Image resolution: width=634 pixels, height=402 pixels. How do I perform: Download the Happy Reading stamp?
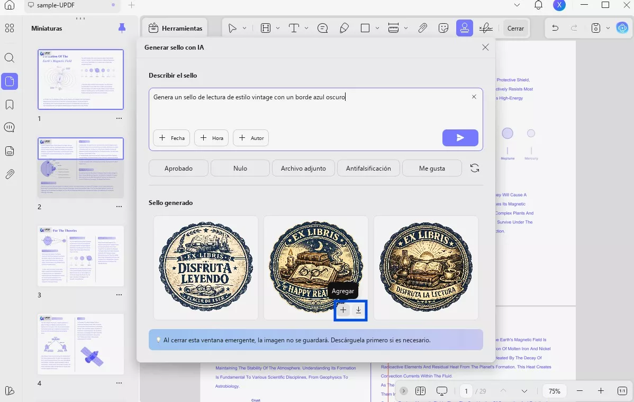358,310
